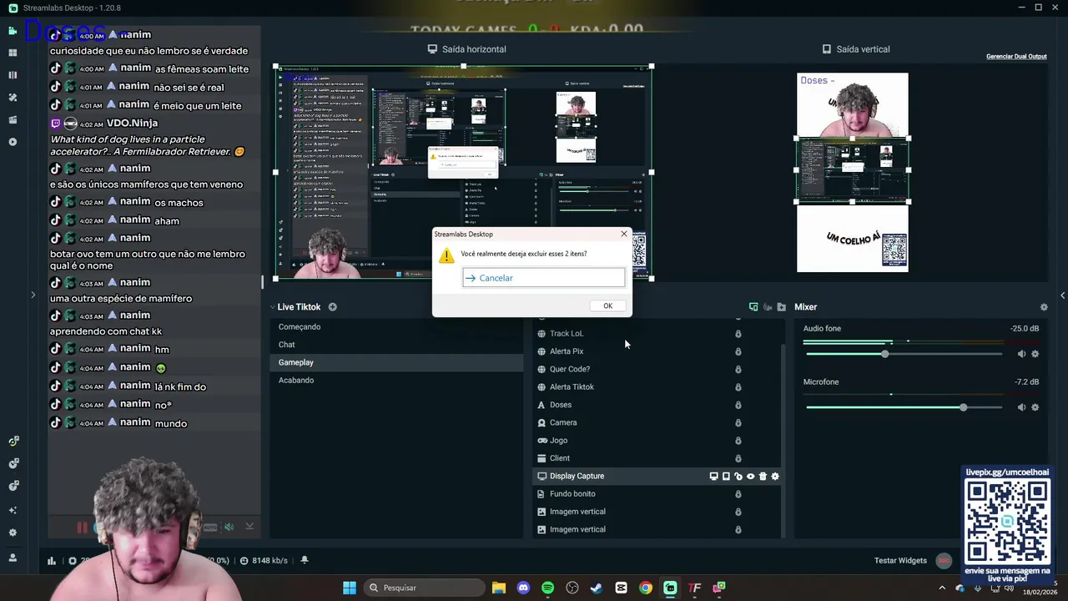Screen dimensions: 1068x601
Task: Adjust the Audio fone volume slider
Action: pos(903,354)
